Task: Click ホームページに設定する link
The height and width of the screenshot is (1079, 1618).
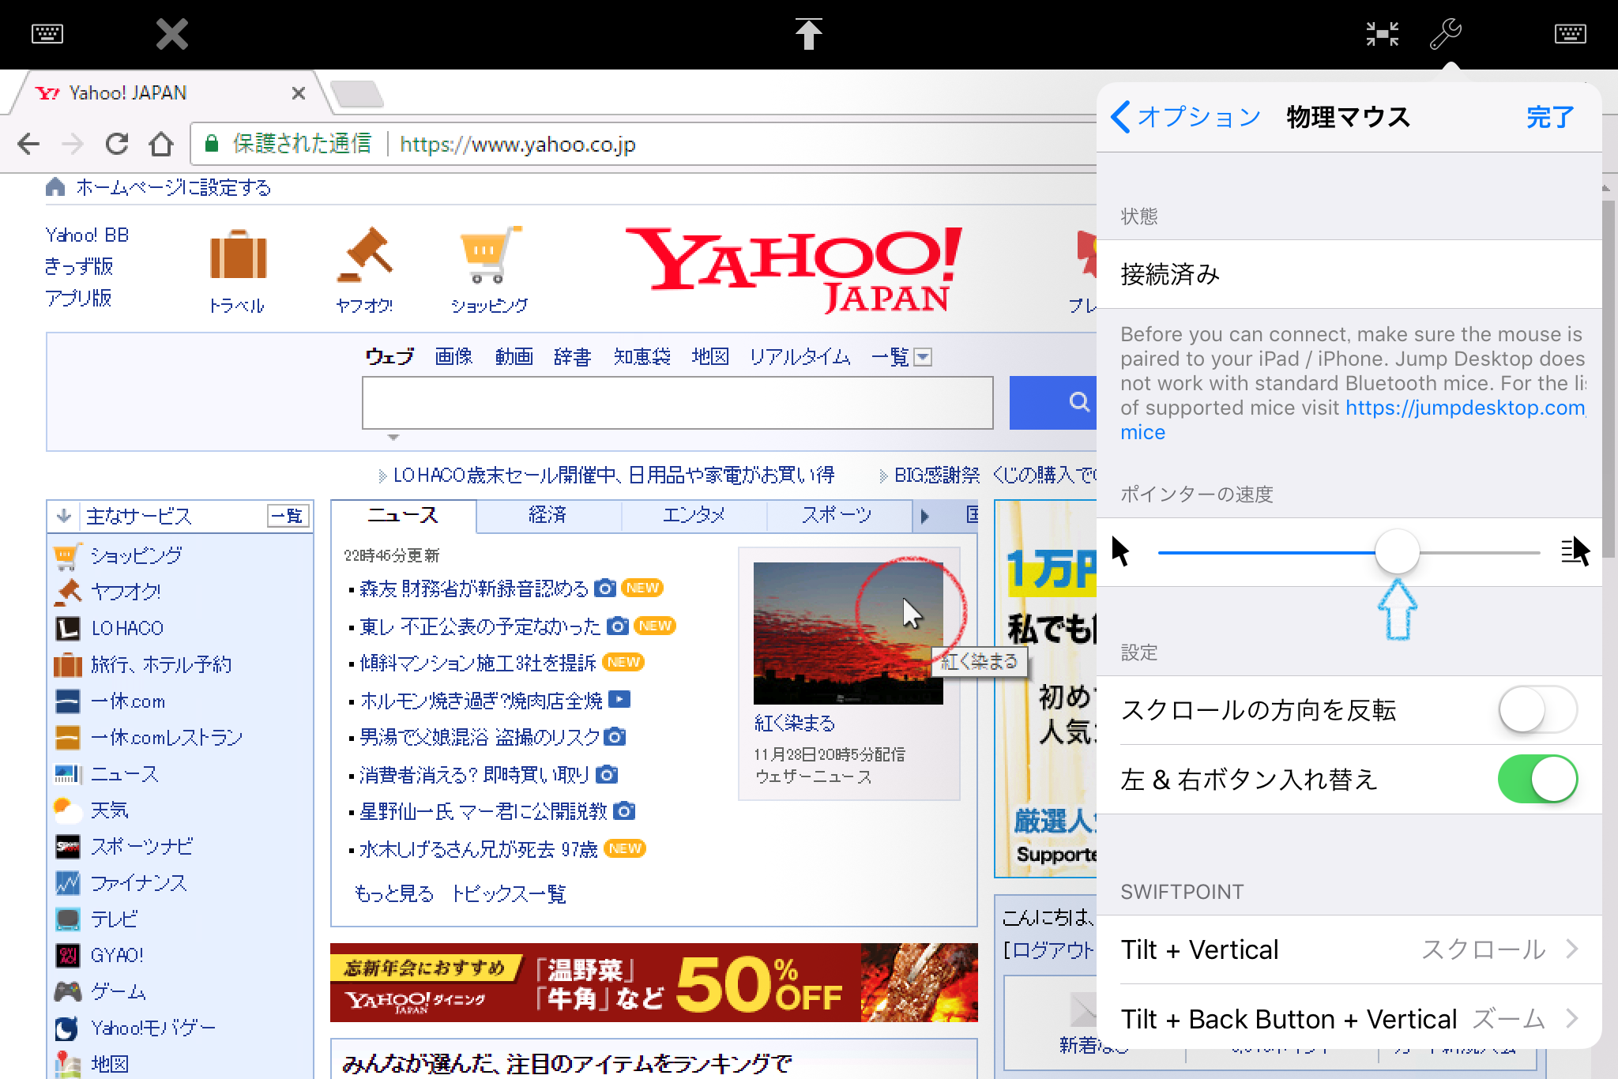Action: click(x=173, y=188)
